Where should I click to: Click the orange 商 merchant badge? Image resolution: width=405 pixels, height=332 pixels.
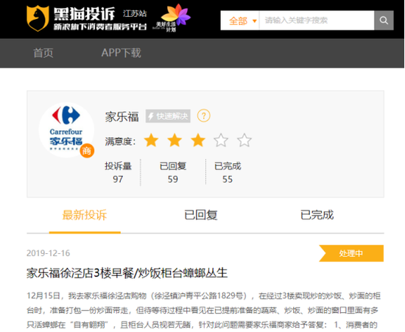pyautogui.click(x=87, y=151)
